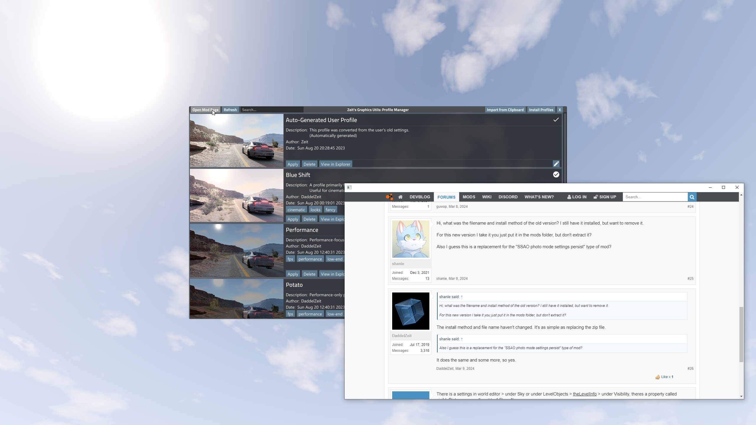
Task: Click the pencil edit icon on Auto-Generated profile
Action: (556, 164)
